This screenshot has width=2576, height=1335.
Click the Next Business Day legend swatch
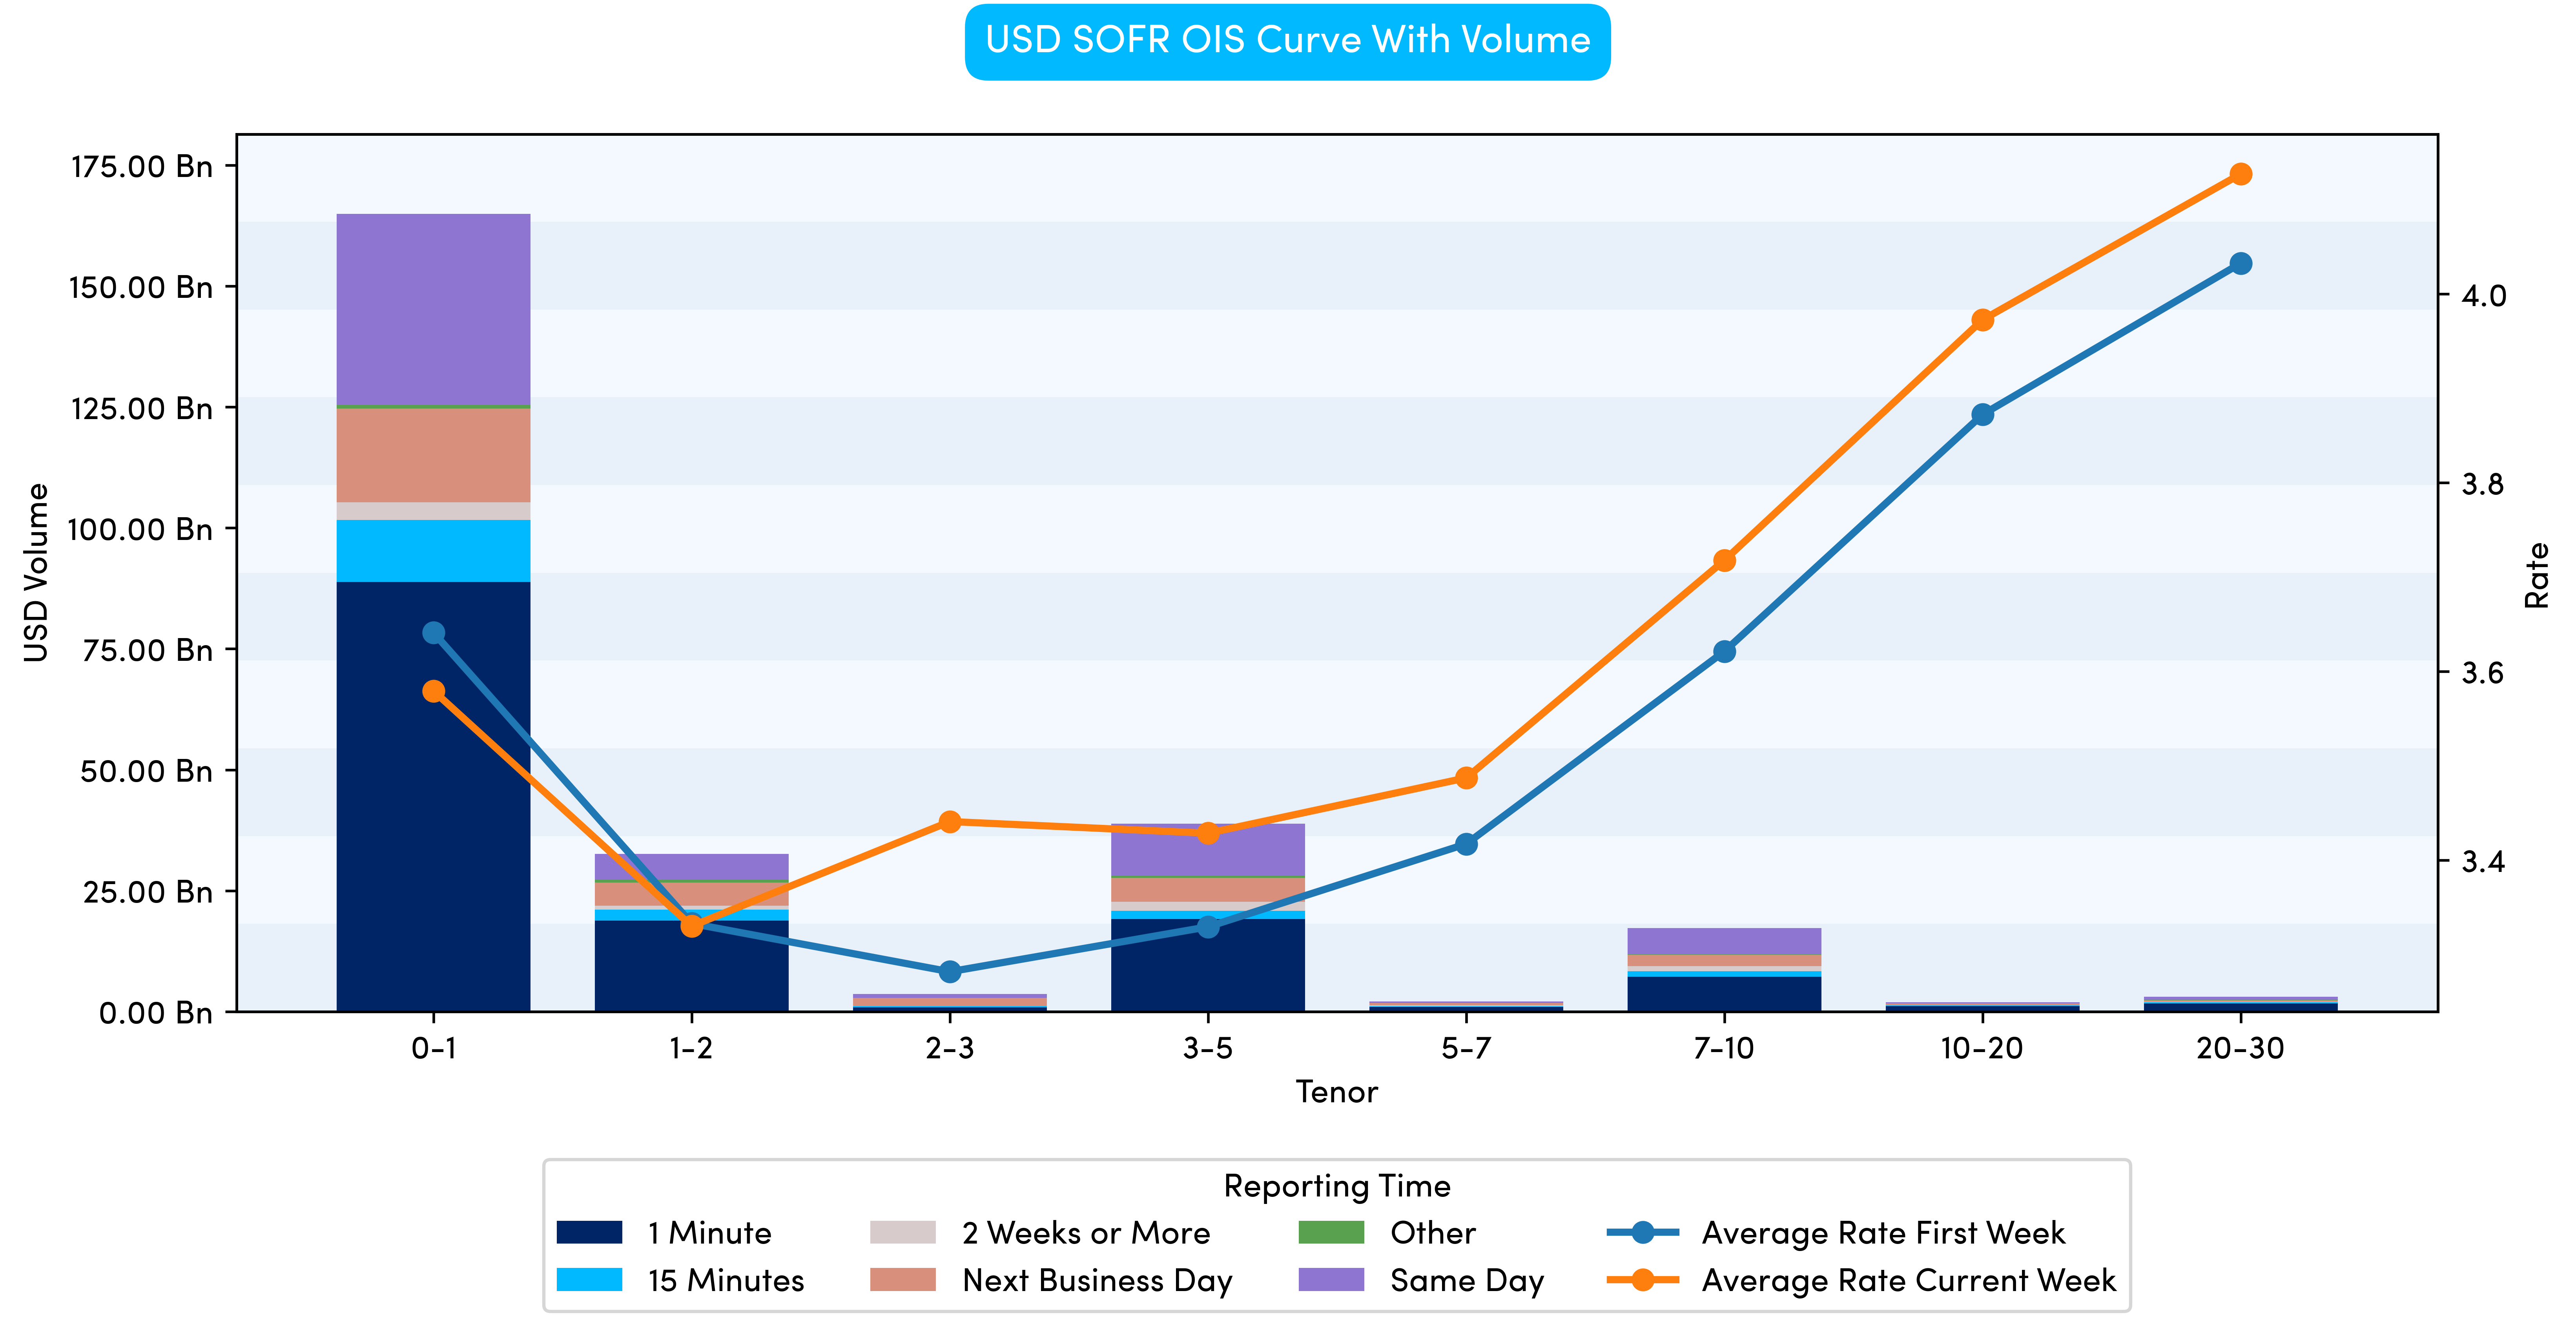[x=902, y=1280]
